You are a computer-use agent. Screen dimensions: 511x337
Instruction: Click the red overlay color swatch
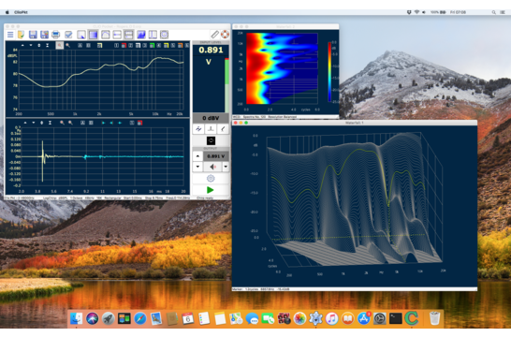pyautogui.click(x=124, y=45)
